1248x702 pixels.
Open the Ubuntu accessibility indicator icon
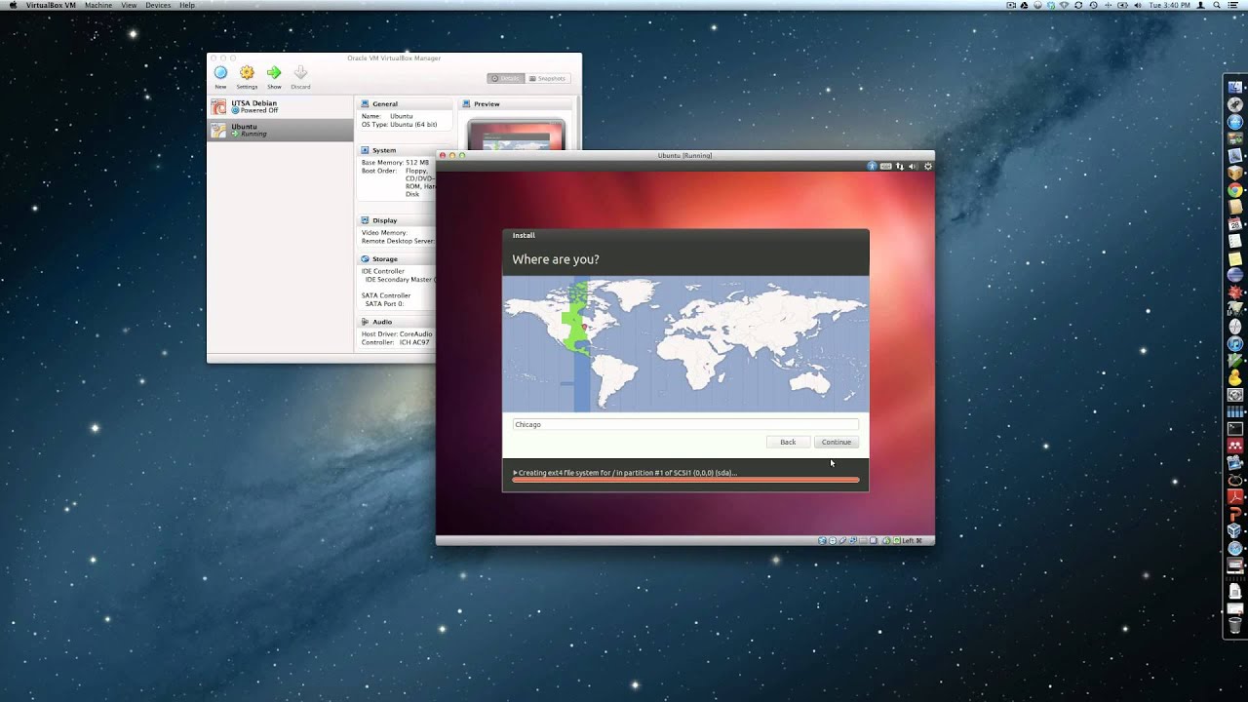tap(873, 167)
